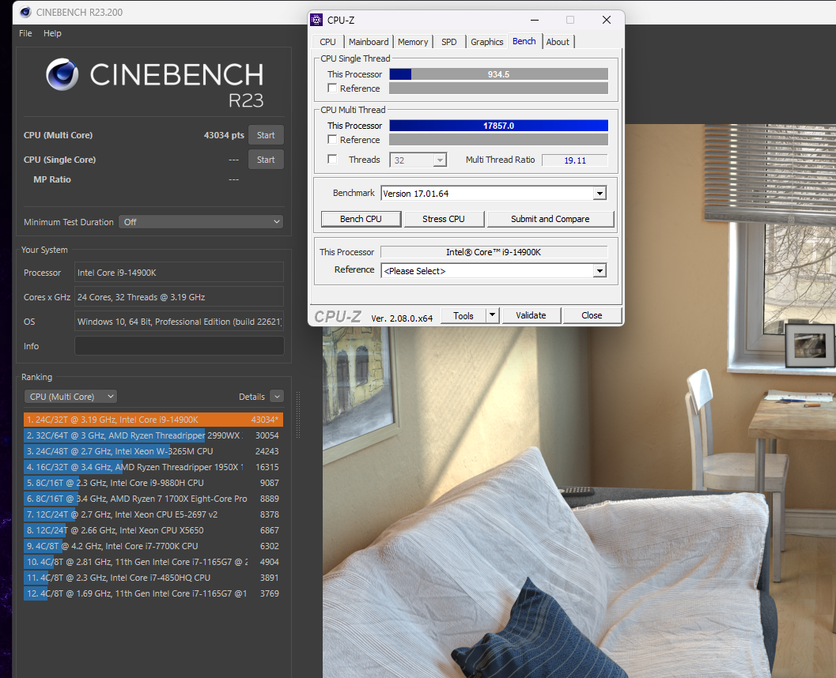
Task: Close the CPU-Z window with X
Action: pyautogui.click(x=606, y=20)
